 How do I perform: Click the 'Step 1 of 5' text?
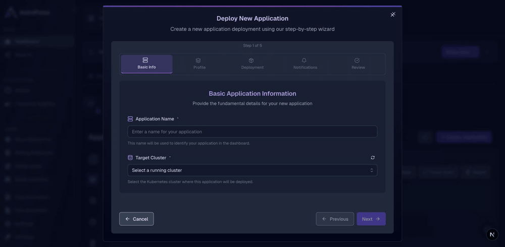point(252,46)
